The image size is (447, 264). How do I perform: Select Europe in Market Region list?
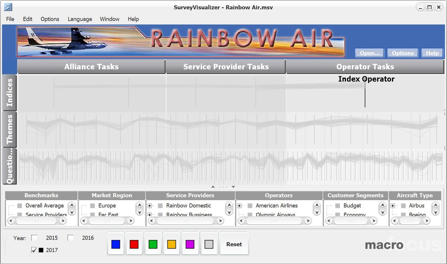point(107,206)
